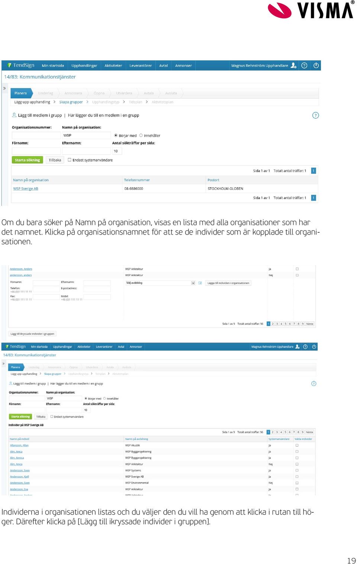The width and height of the screenshot is (357, 564).
Task: Open 'Avtal' menu in bottom screenshot
Action: tap(121, 347)
